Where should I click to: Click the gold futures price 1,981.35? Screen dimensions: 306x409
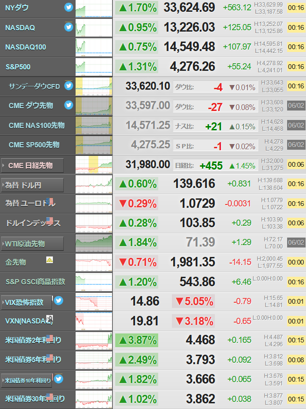click(193, 262)
